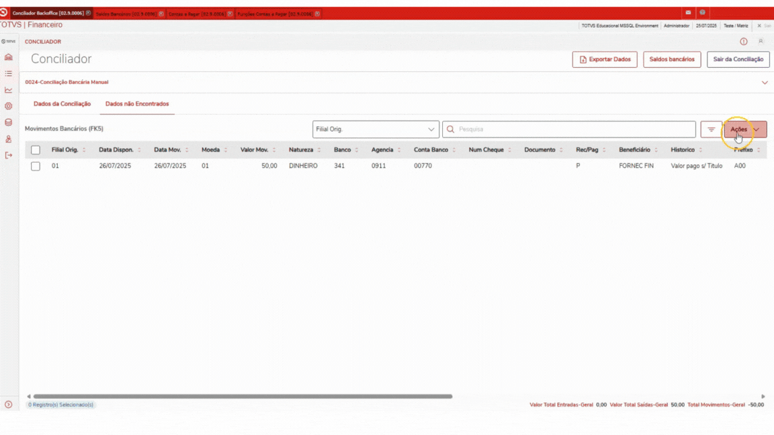Open the database icon in sidebar
This screenshot has height=435, width=774.
[x=8, y=122]
